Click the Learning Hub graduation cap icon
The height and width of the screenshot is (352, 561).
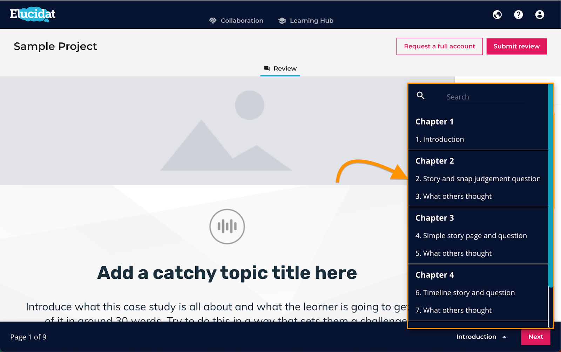pos(282,21)
